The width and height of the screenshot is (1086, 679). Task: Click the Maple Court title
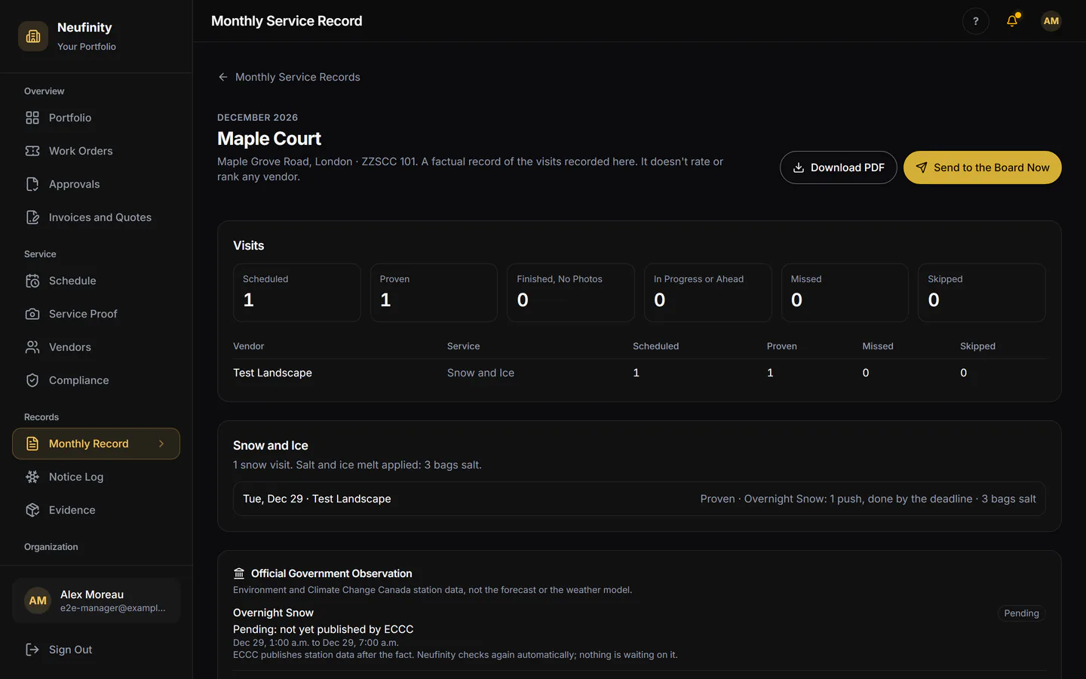click(269, 139)
